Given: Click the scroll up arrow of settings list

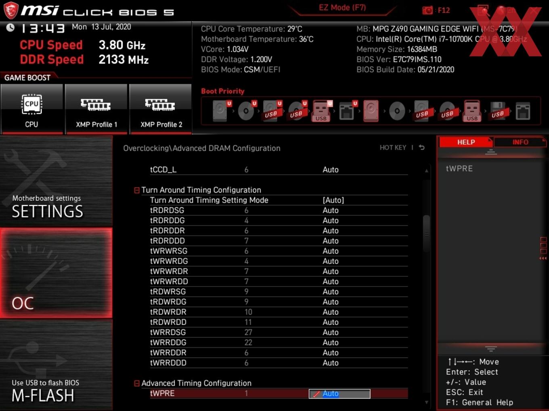Looking at the screenshot, I should click(426, 171).
